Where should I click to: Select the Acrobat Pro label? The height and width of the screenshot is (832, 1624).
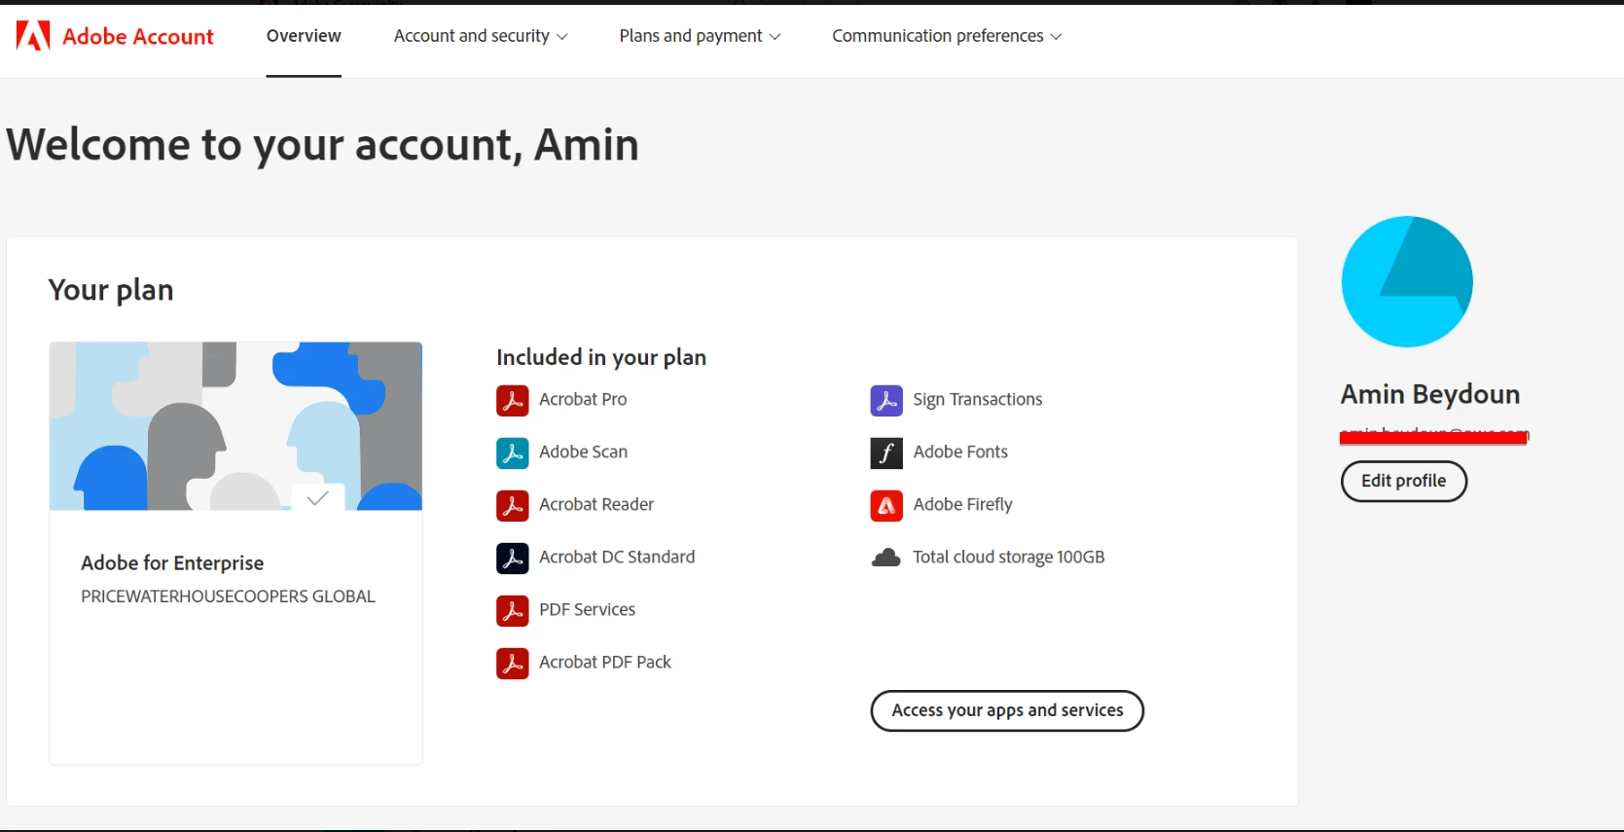583,399
